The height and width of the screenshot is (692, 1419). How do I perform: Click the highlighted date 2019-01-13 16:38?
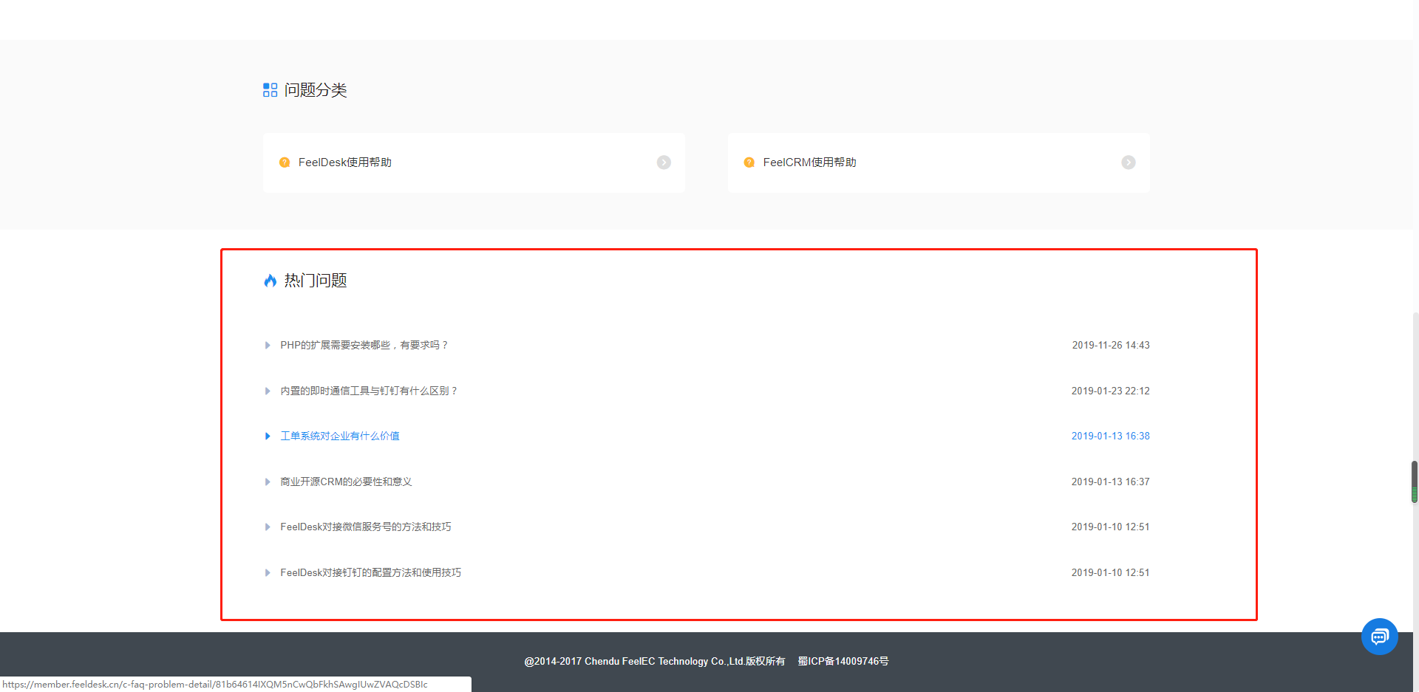tap(1111, 436)
